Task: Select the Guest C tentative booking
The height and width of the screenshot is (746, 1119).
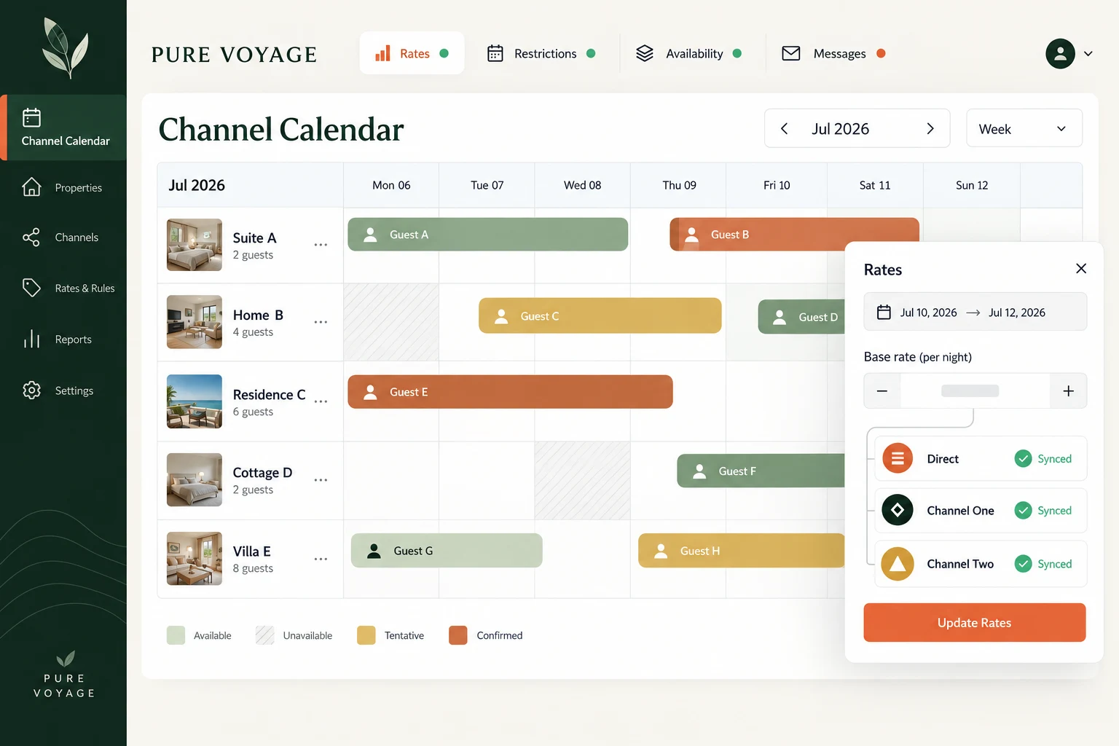Action: pyautogui.click(x=600, y=316)
